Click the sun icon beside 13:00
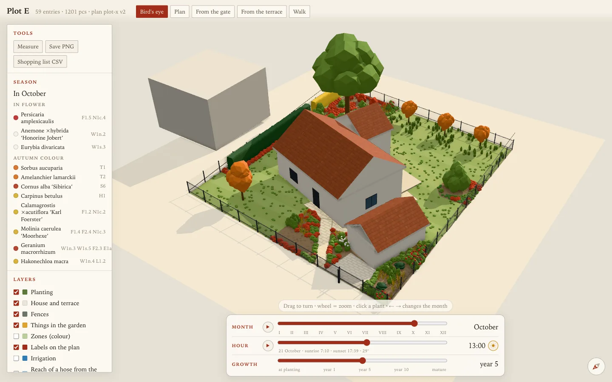This screenshot has height=382, width=612. coord(493,345)
